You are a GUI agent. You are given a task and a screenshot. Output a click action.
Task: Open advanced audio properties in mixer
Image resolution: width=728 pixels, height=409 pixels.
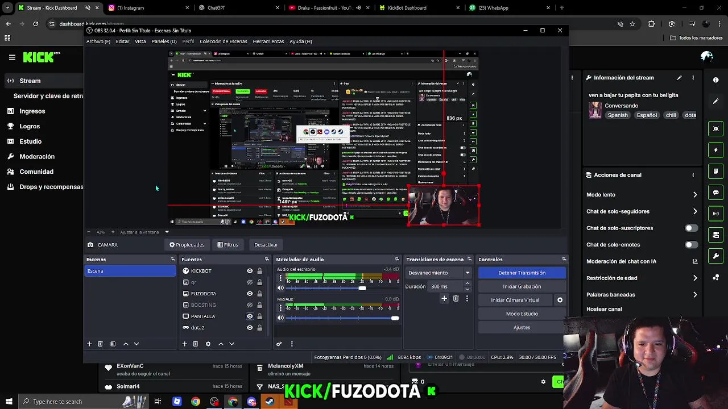(x=279, y=344)
